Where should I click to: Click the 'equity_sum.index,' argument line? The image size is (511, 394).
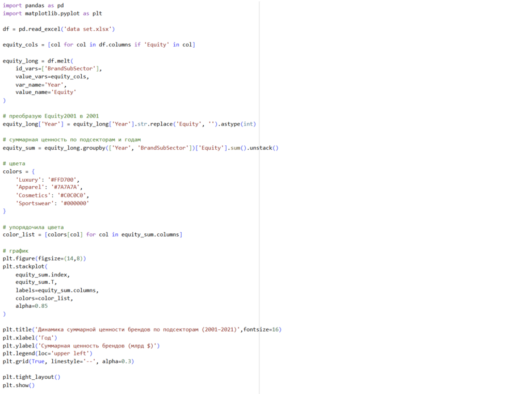[43, 275]
